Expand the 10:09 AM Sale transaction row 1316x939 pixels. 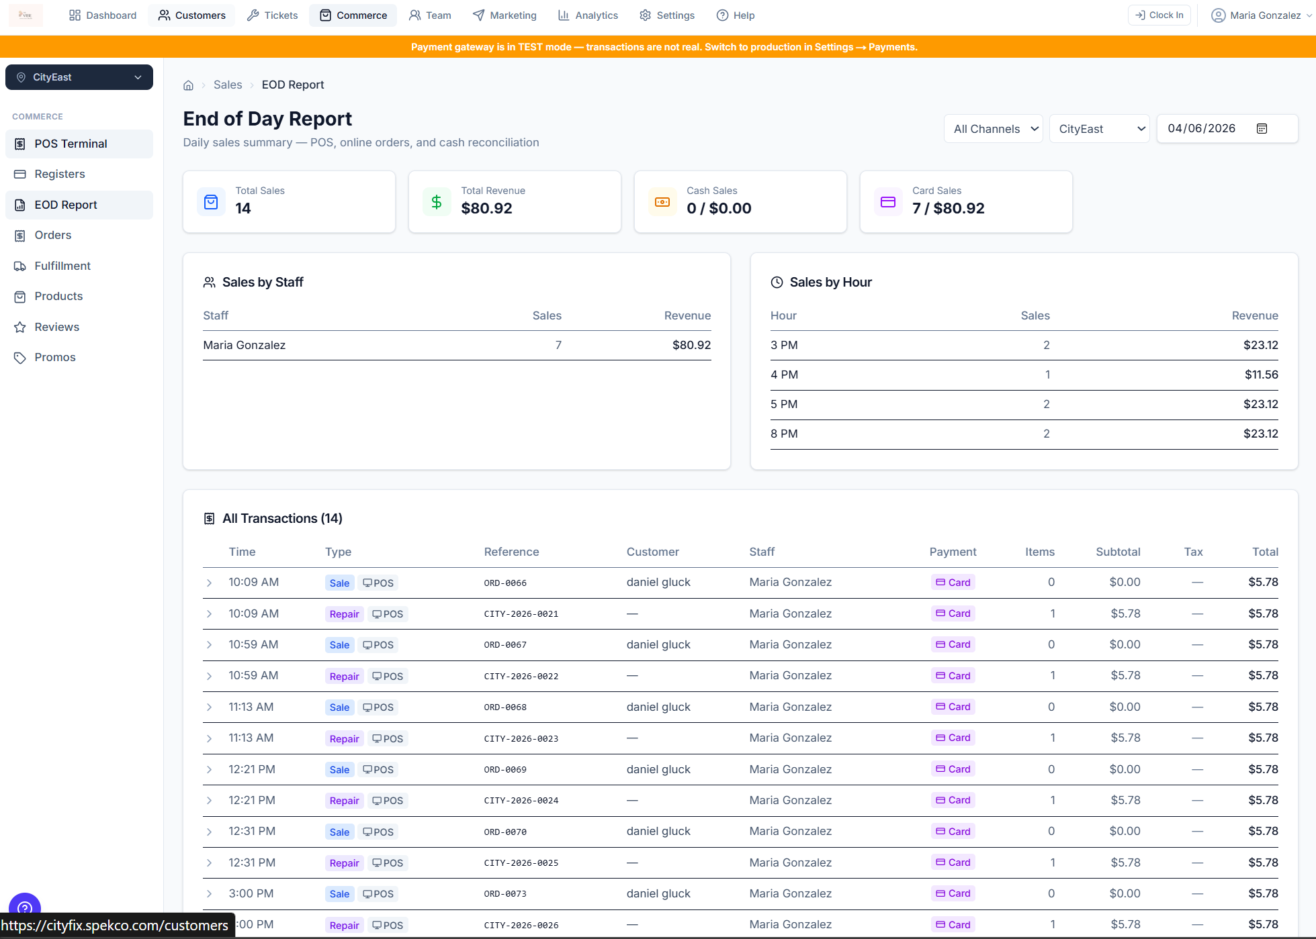[209, 583]
